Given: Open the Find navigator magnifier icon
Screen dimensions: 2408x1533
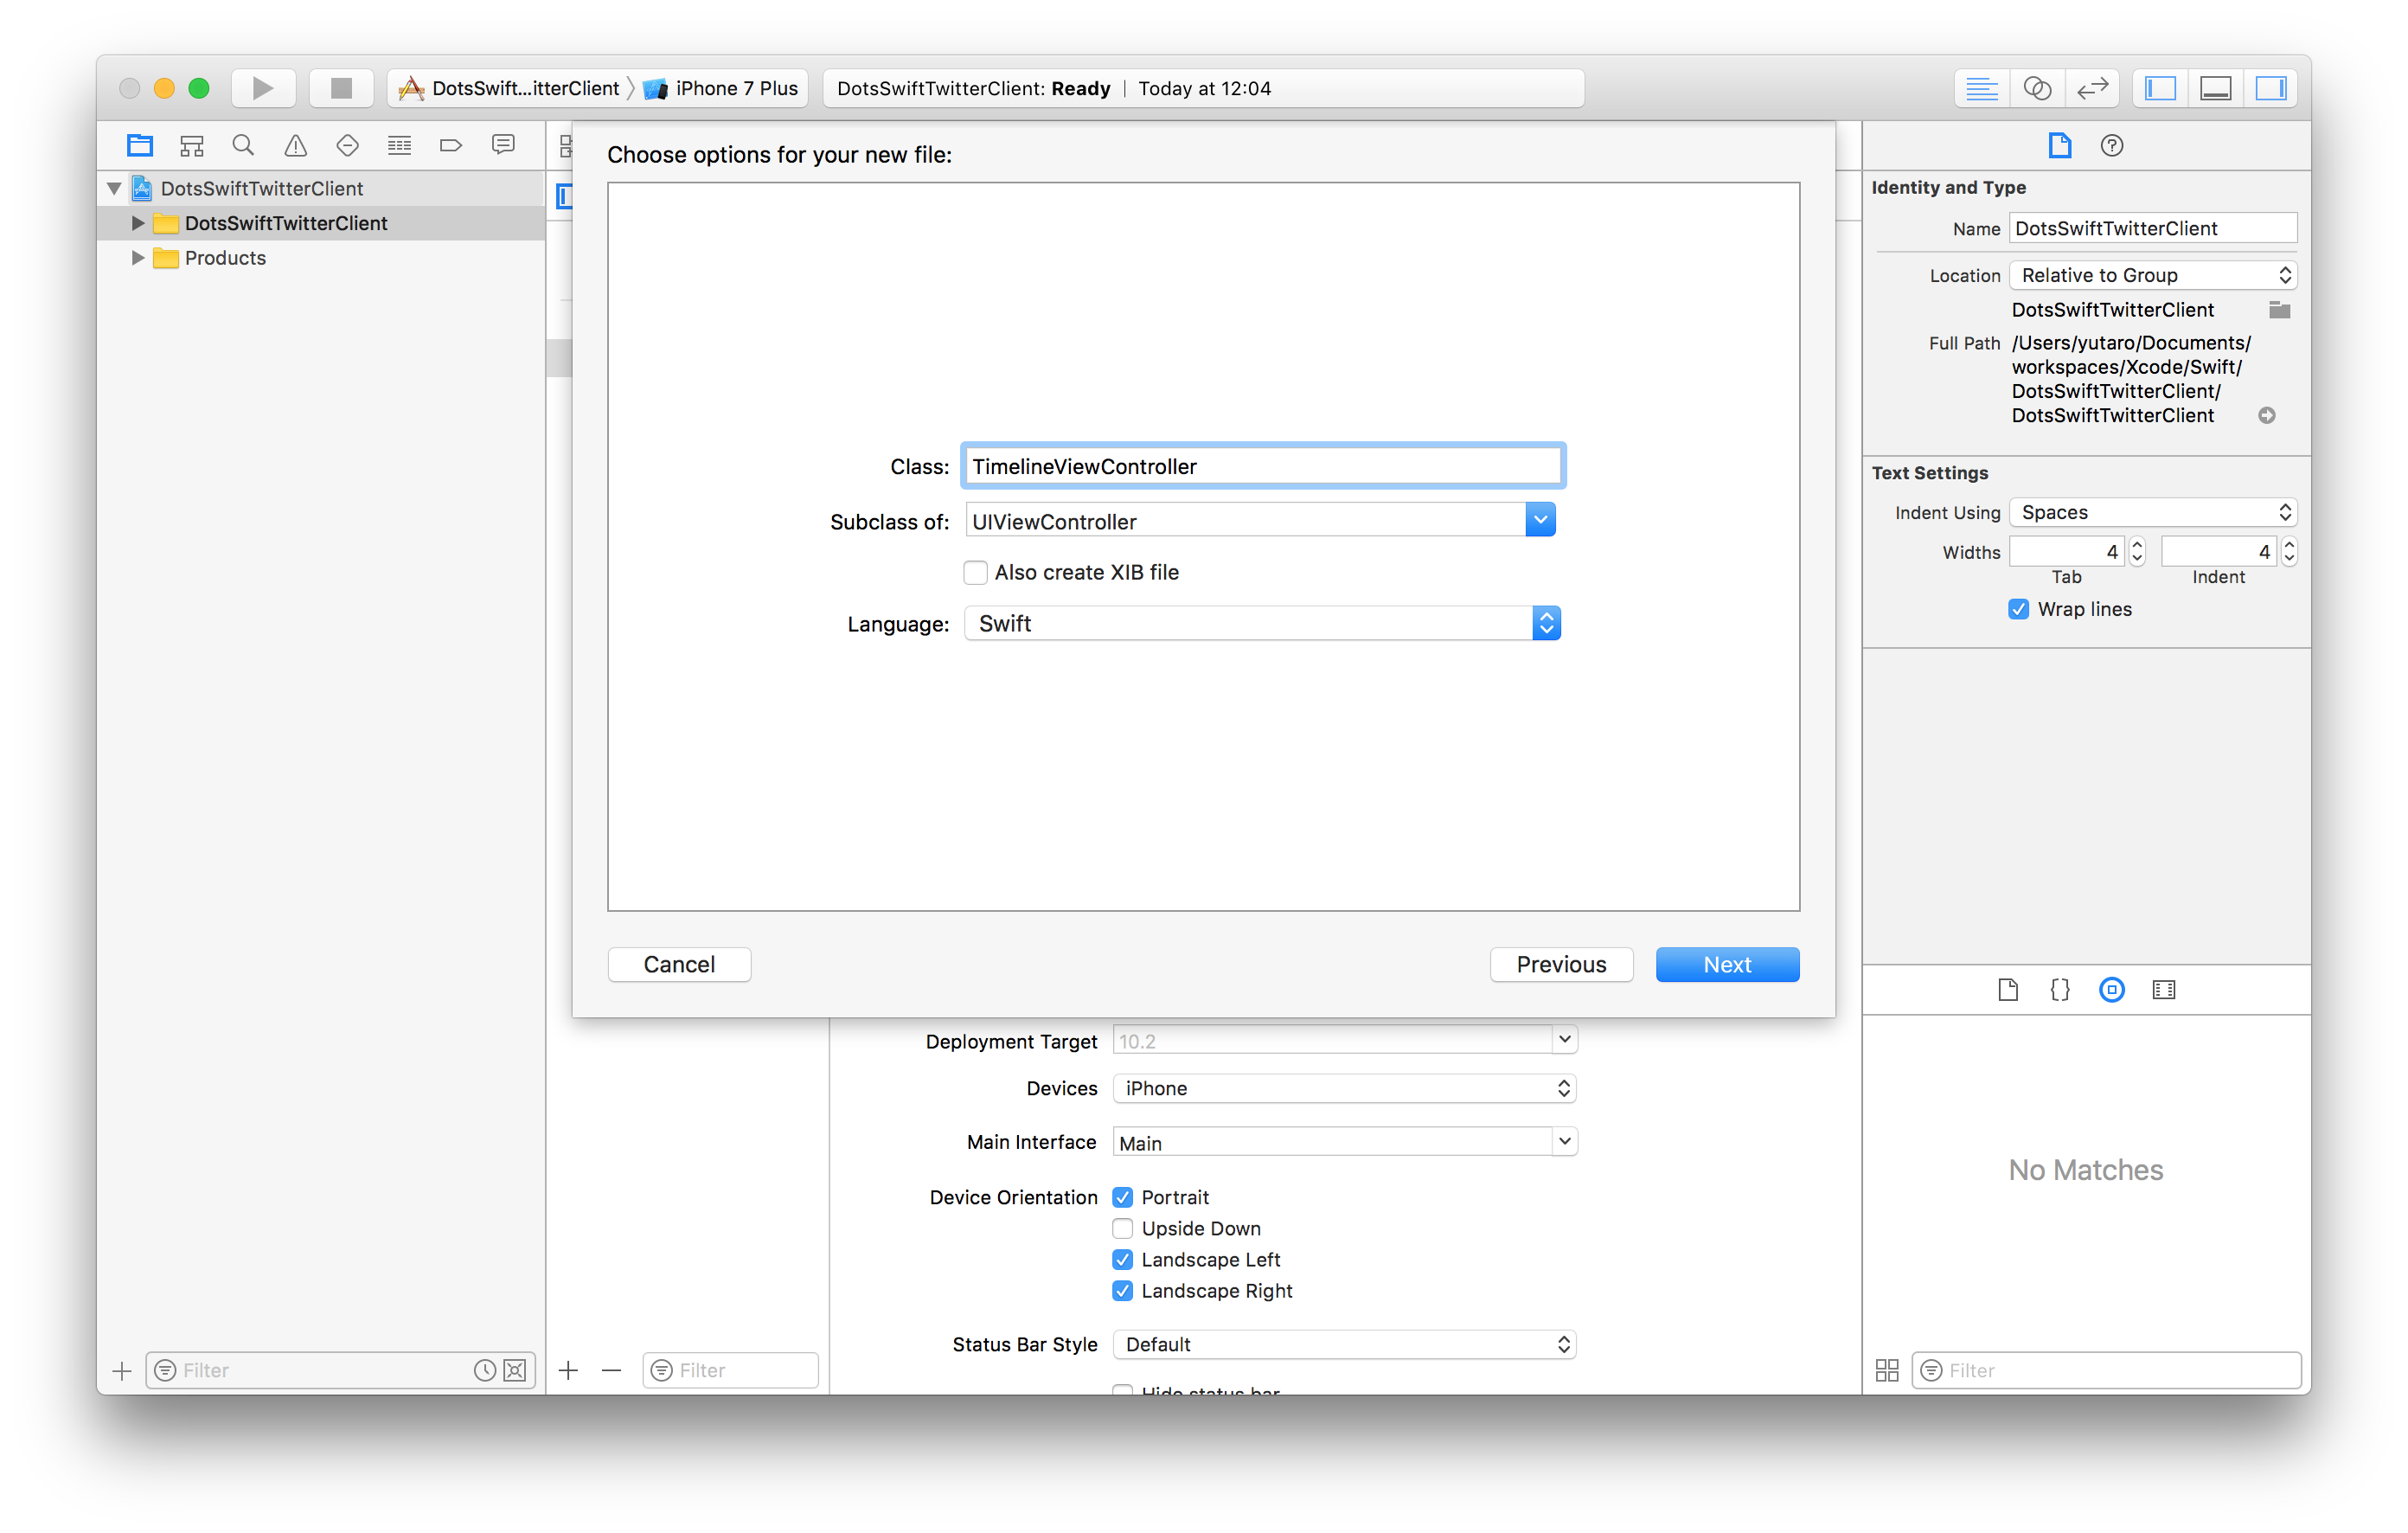Looking at the screenshot, I should click(x=243, y=146).
